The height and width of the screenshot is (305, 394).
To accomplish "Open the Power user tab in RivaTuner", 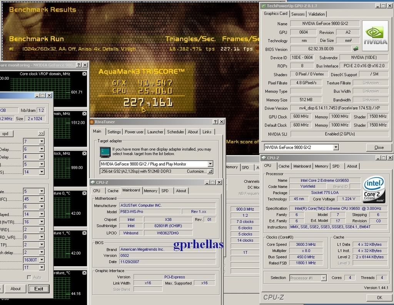I will point(134,132).
